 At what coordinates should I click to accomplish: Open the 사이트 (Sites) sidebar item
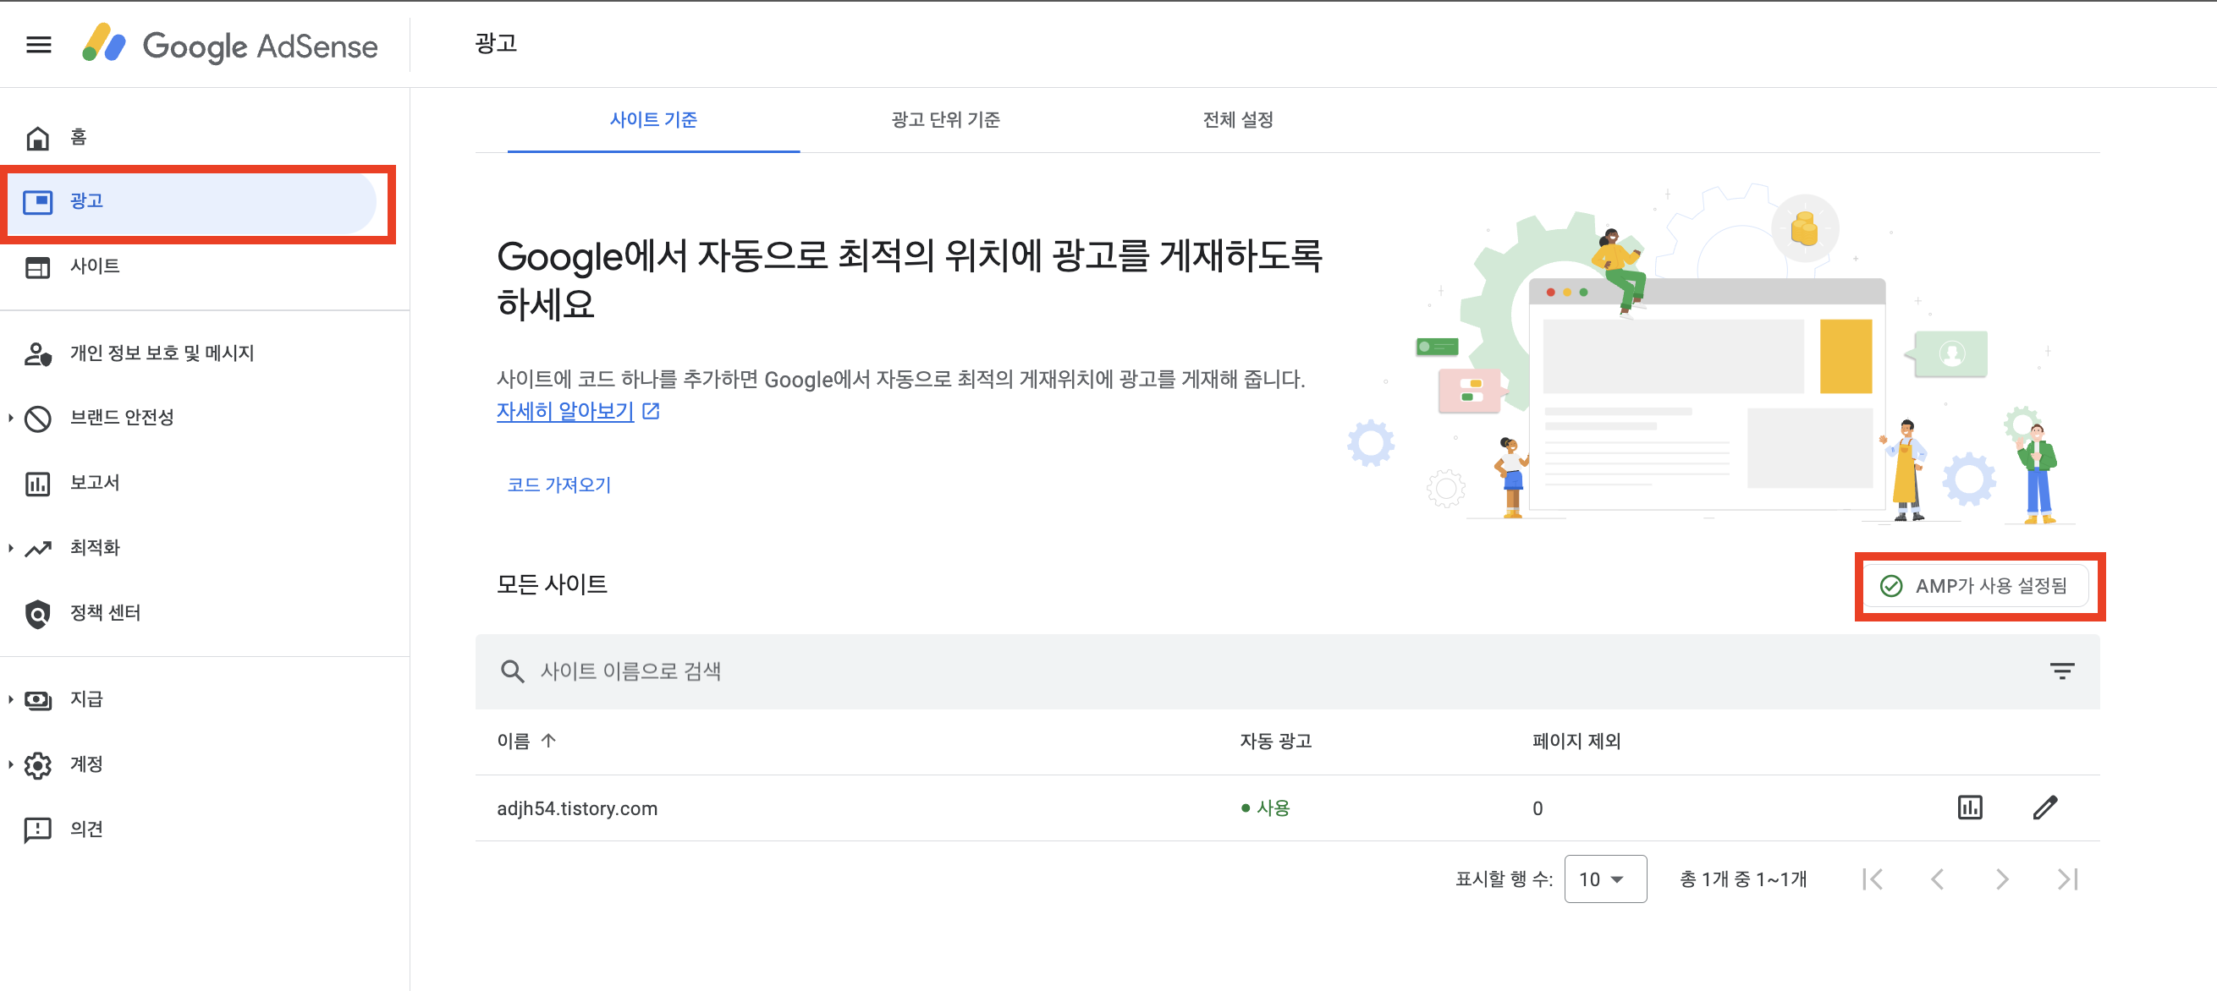pyautogui.click(x=95, y=266)
